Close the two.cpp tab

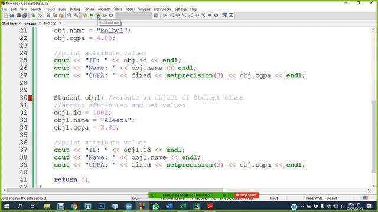60,24
